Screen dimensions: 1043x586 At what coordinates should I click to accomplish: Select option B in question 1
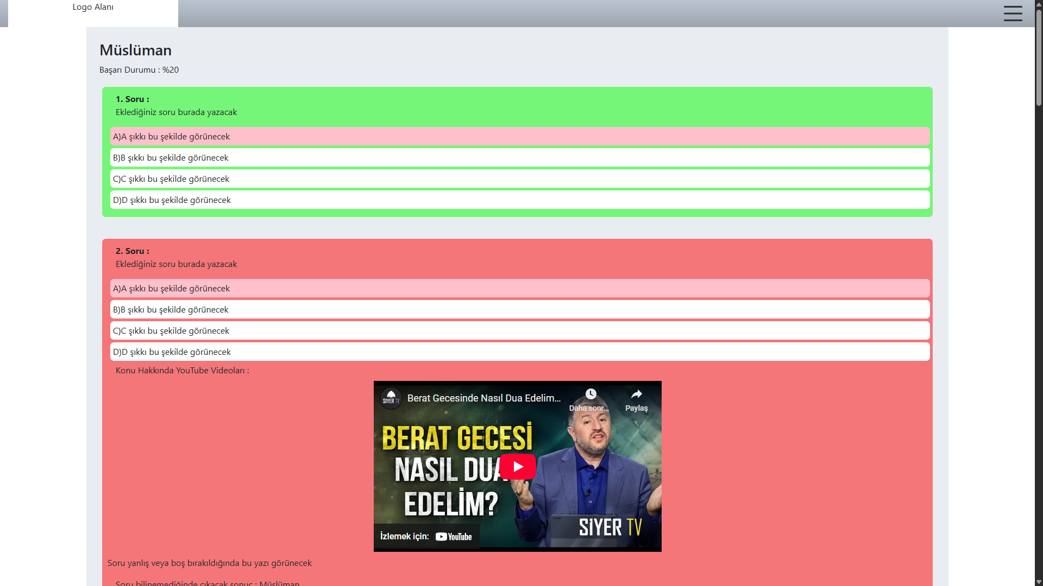[519, 157]
